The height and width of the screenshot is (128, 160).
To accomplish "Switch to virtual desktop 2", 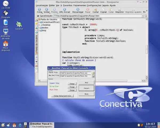I will click(25, 127).
